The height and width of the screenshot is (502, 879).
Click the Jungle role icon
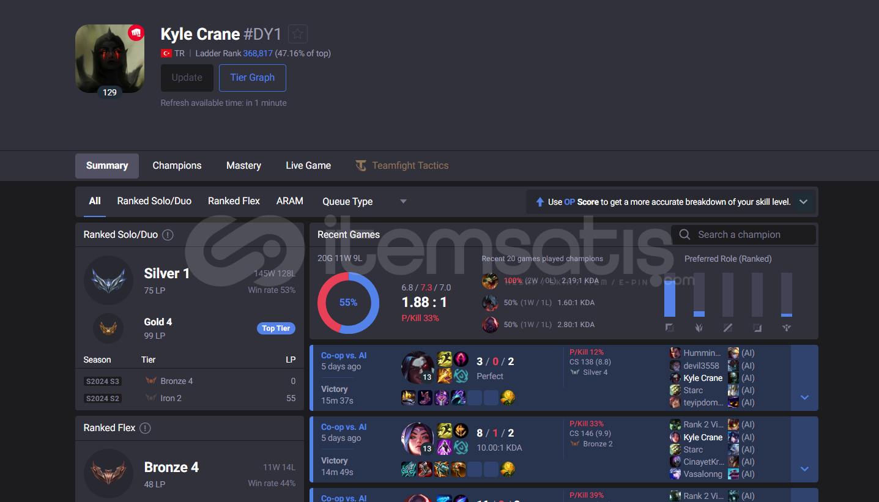click(699, 328)
